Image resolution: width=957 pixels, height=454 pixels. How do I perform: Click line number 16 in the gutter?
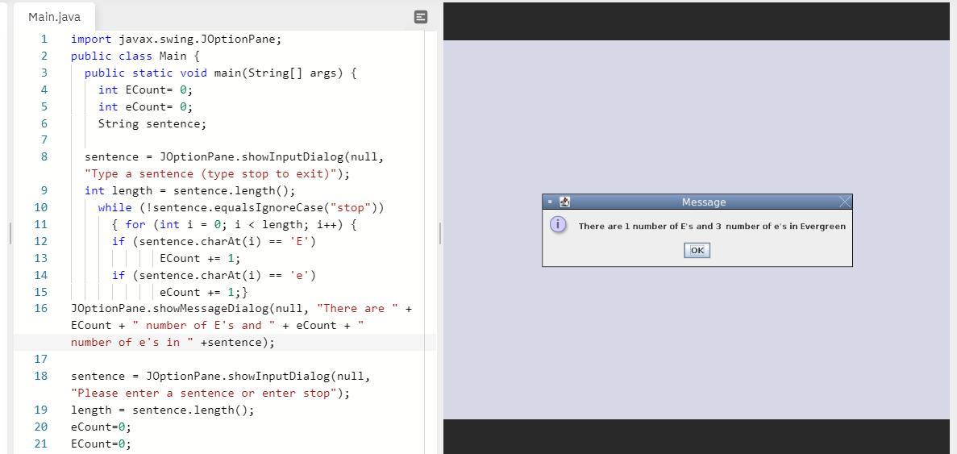coord(41,308)
